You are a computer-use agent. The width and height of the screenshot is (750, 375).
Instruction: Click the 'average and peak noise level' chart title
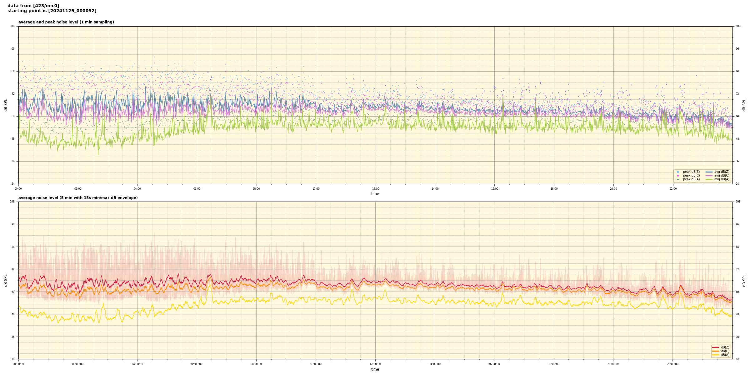click(66, 22)
